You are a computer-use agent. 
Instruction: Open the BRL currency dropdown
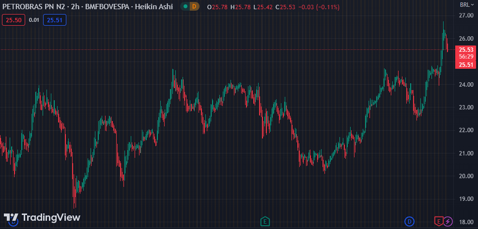click(467, 4)
